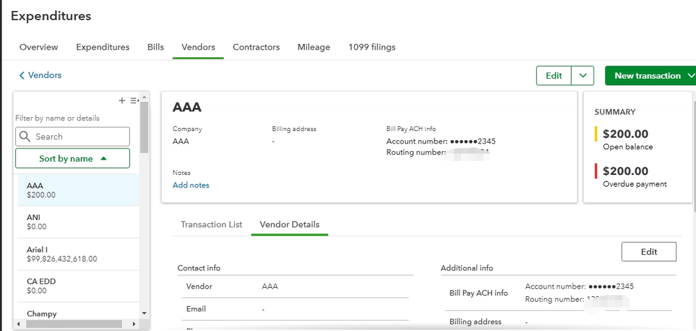
Task: Open the Contractors tab
Action: pos(256,47)
